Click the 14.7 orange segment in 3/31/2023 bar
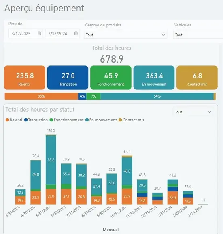 click(x=20, y=200)
